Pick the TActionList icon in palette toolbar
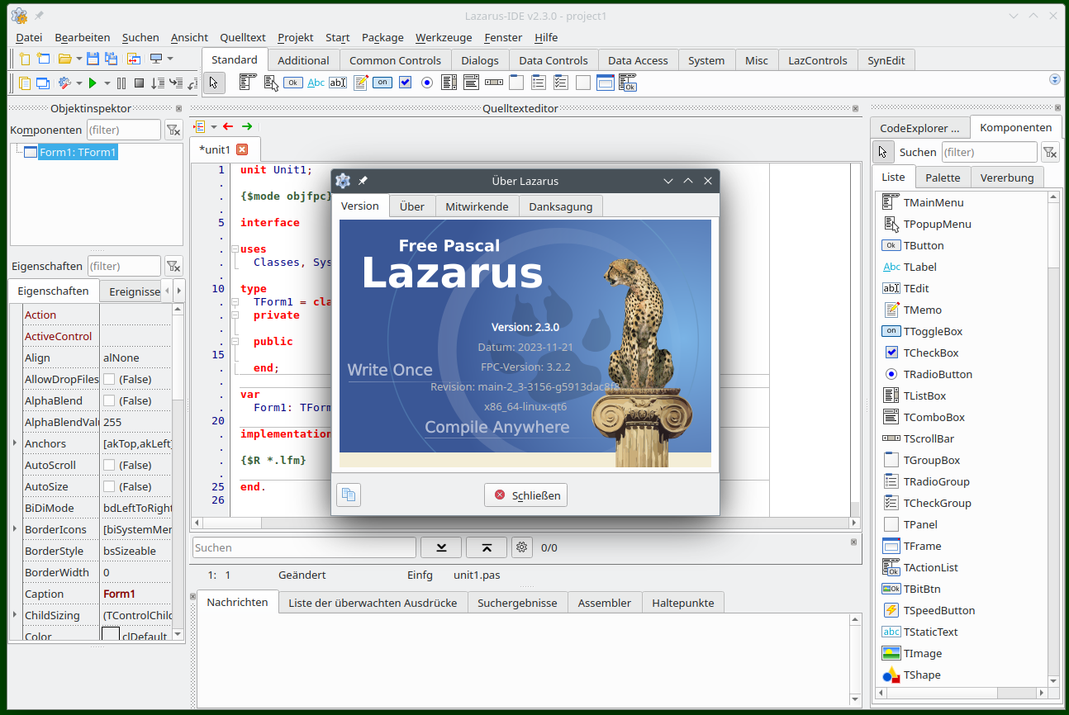This screenshot has width=1069, height=715. [628, 82]
